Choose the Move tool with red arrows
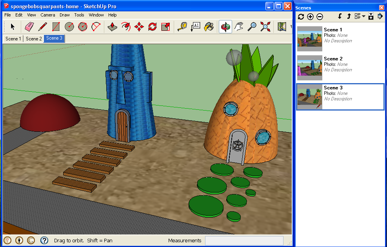 click(x=139, y=27)
